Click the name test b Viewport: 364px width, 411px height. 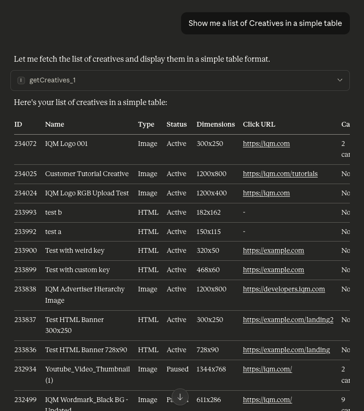pos(53,213)
